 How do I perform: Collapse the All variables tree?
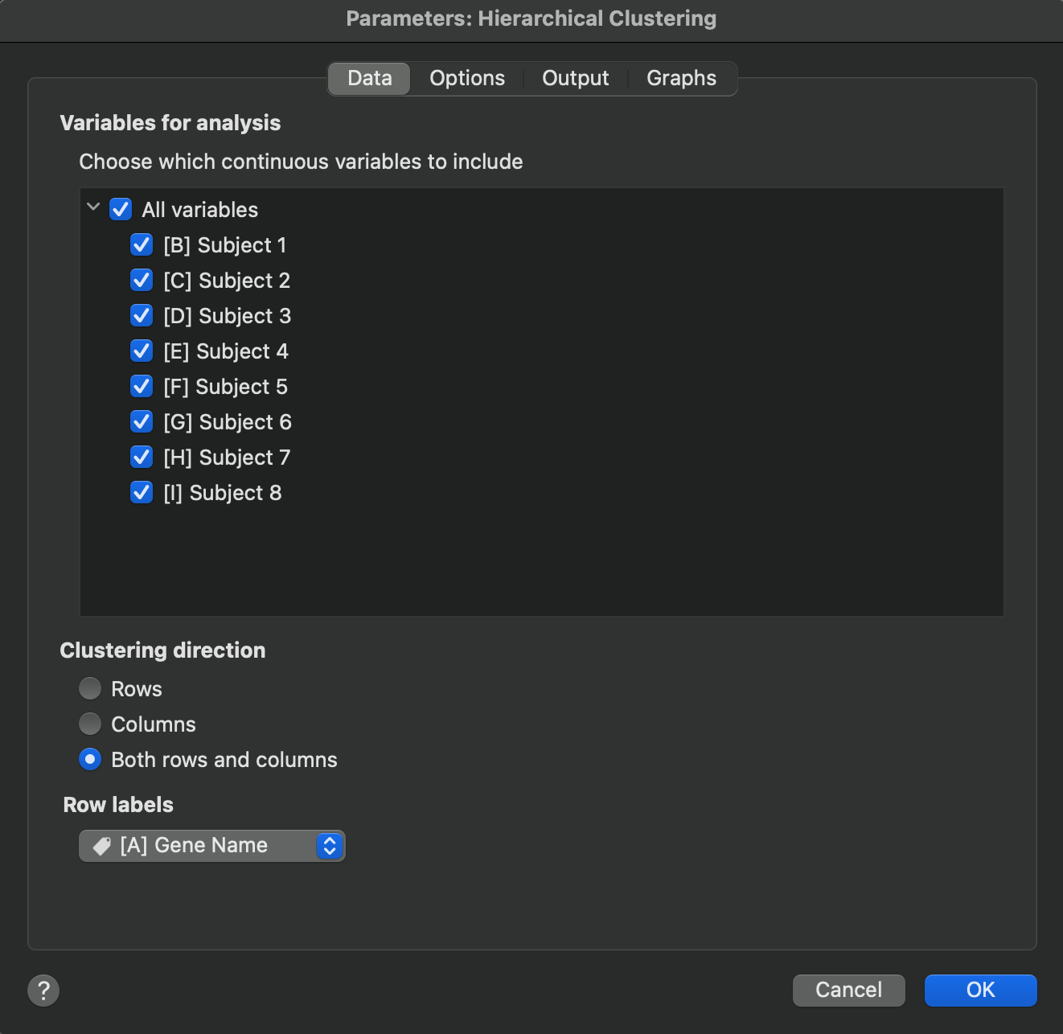93,207
